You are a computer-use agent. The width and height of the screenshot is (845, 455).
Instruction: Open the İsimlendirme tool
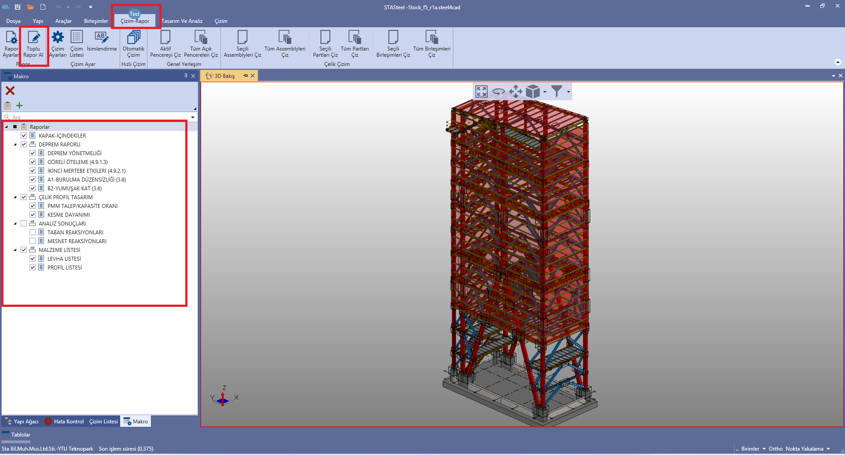[x=102, y=38]
